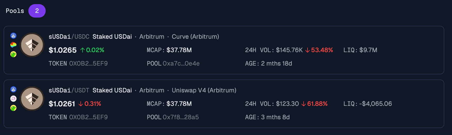Click the green gecko icon in sUSDai/USDC pool
Viewport: 452px width, 135px height.
pyautogui.click(x=13, y=54)
